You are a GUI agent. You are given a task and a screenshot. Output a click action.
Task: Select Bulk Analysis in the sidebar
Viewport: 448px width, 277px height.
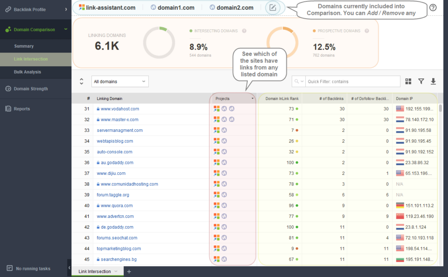(27, 72)
